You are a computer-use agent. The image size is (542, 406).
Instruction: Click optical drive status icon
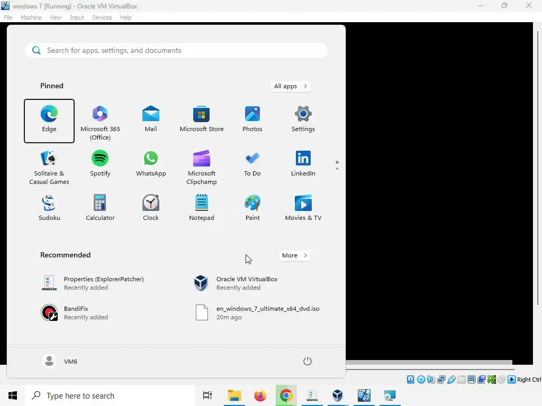point(421,380)
